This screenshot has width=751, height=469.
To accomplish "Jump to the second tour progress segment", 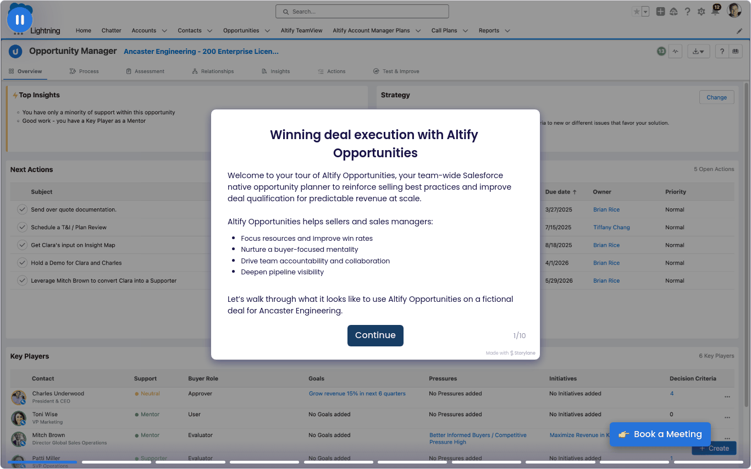I will 117,462.
